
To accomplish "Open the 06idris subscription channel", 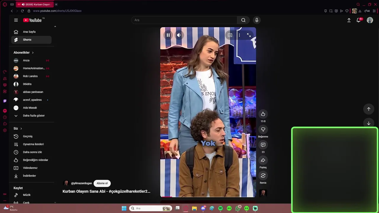I will click(x=31, y=84).
